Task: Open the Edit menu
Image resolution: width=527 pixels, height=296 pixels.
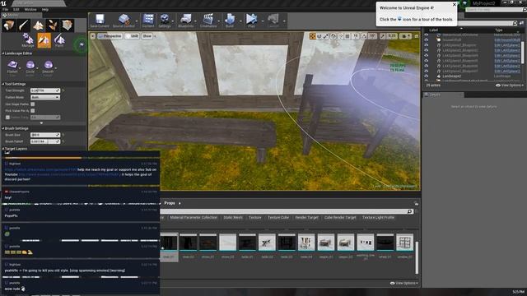Action: [16, 9]
